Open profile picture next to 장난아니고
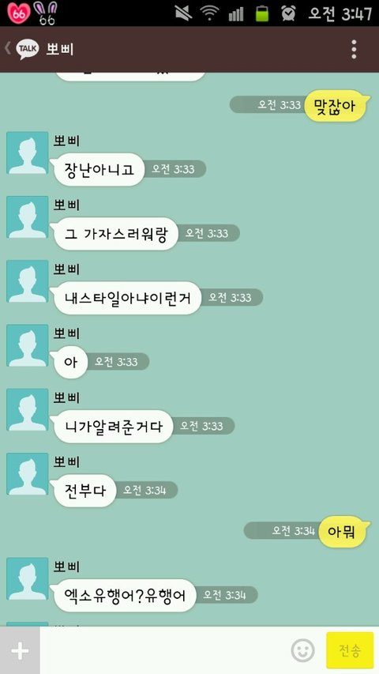 coord(27,152)
